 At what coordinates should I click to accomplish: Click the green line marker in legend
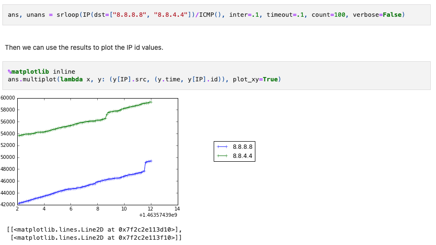(x=222, y=156)
